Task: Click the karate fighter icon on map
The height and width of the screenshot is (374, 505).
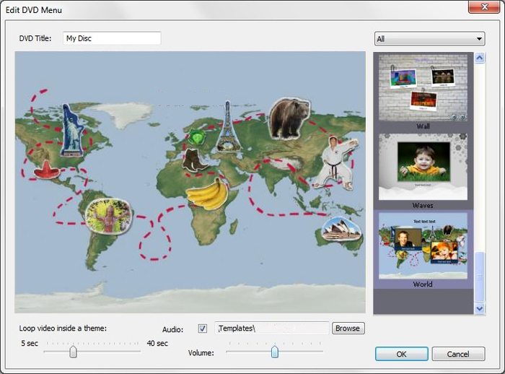Action: [x=335, y=163]
